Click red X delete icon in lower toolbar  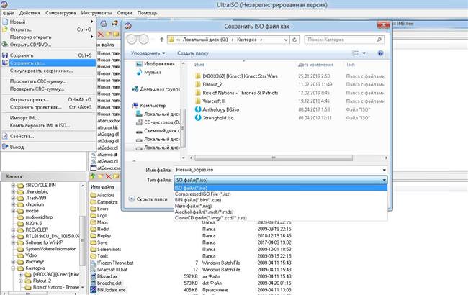click(x=108, y=176)
